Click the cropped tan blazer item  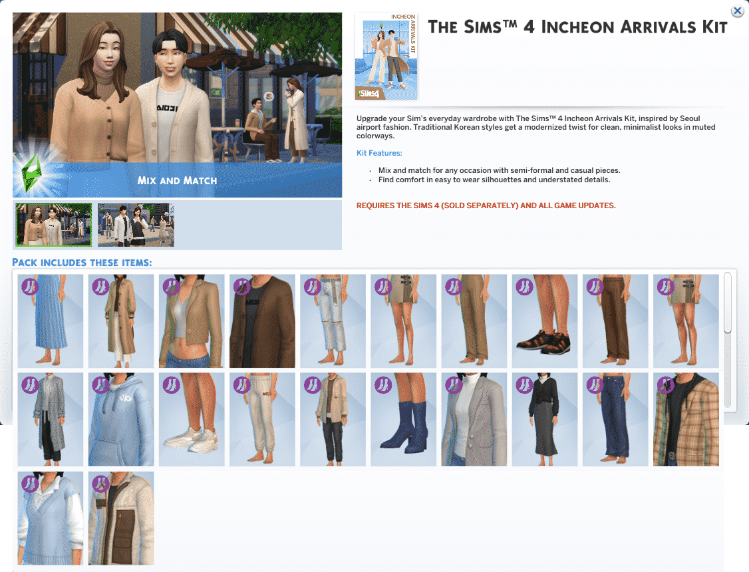[x=192, y=321]
